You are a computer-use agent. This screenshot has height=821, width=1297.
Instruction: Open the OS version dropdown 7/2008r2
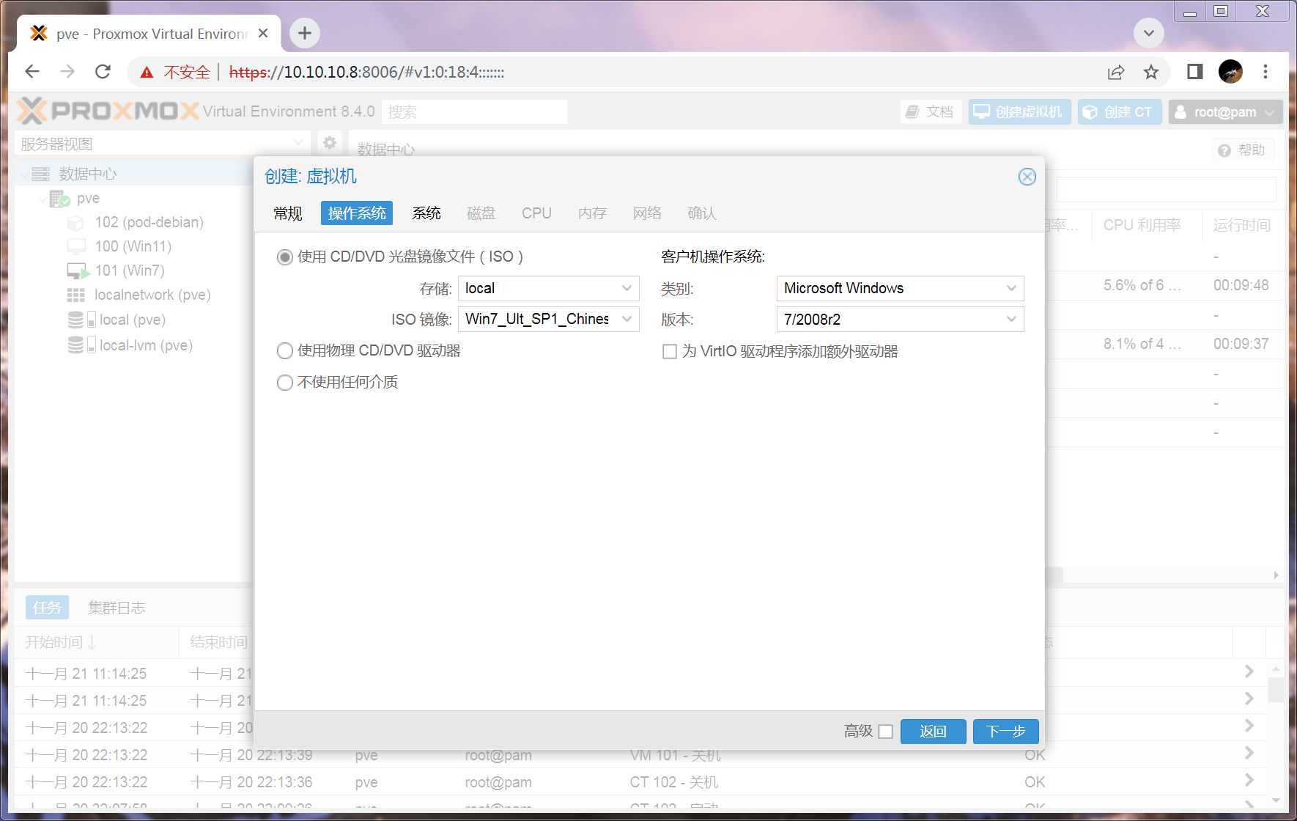[899, 320]
